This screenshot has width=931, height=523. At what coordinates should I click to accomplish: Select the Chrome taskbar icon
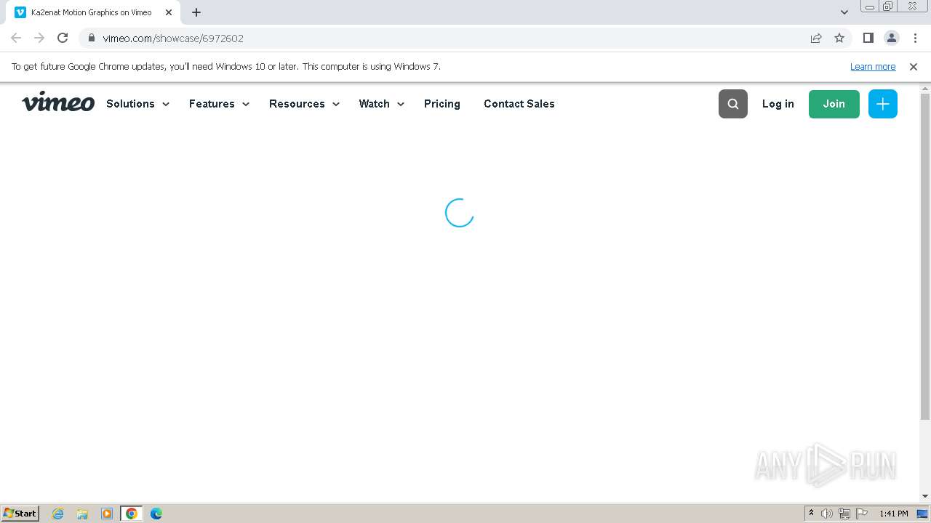(132, 514)
